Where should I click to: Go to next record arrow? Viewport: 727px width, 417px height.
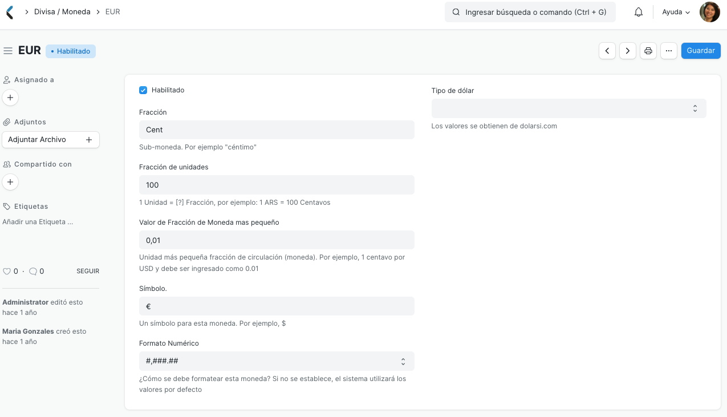(628, 51)
